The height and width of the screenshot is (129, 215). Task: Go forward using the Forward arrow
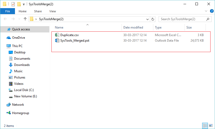click(x=13, y=19)
